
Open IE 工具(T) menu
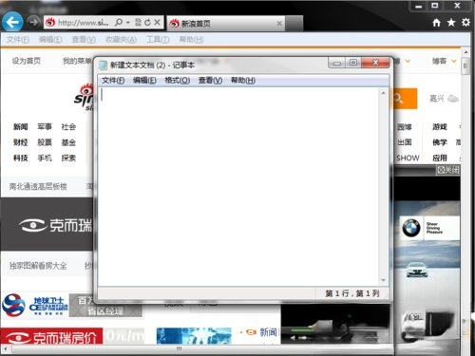158,40
